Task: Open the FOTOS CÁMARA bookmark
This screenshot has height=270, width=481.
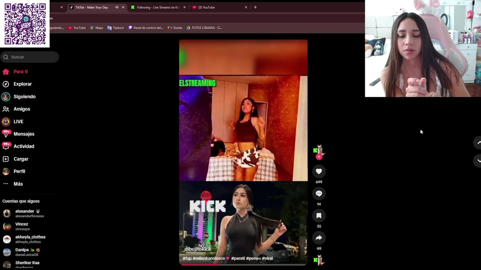Action: pyautogui.click(x=204, y=28)
